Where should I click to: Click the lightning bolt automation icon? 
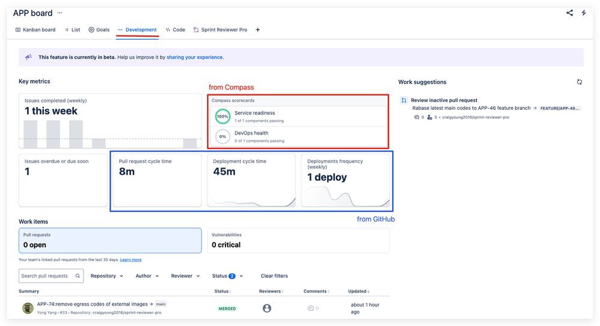tap(584, 13)
